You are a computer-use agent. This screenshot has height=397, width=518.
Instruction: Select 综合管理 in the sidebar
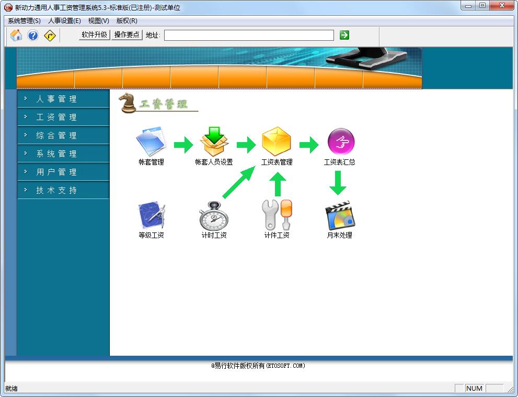(x=63, y=135)
